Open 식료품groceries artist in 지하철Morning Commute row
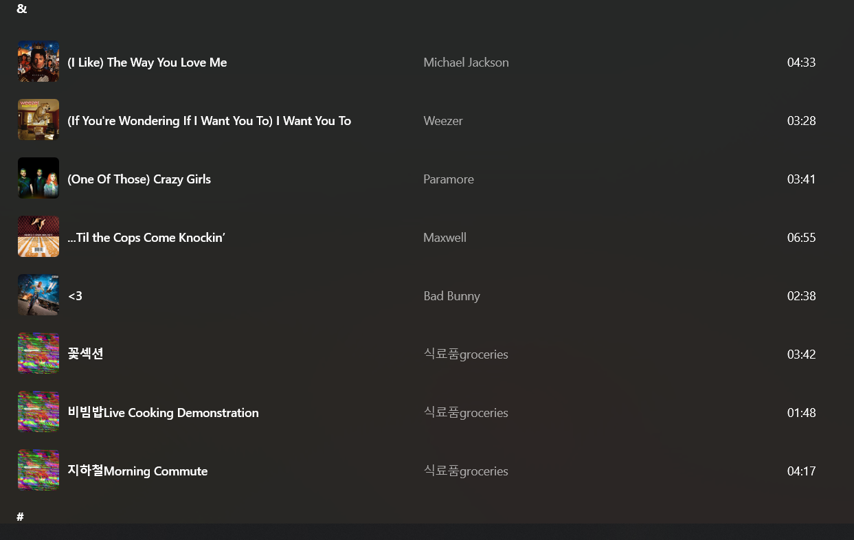The image size is (854, 540). click(466, 471)
